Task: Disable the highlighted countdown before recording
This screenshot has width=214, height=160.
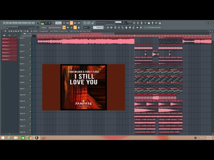Action: (71, 23)
